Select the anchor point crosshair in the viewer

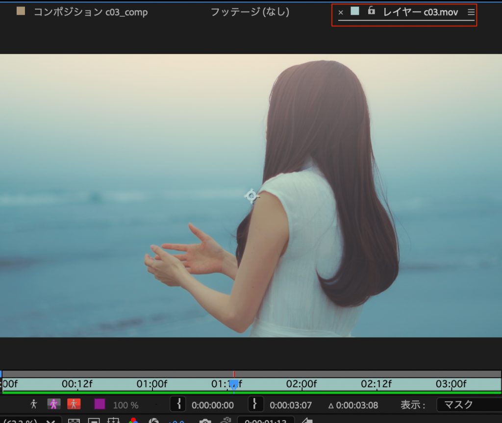tap(251, 197)
